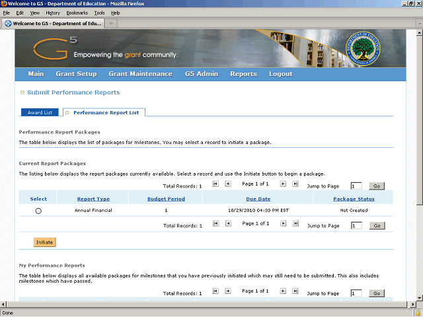This screenshot has height=317, width=423.
Task: Select the Welcome to G5 browser tab
Action: (x=53, y=24)
